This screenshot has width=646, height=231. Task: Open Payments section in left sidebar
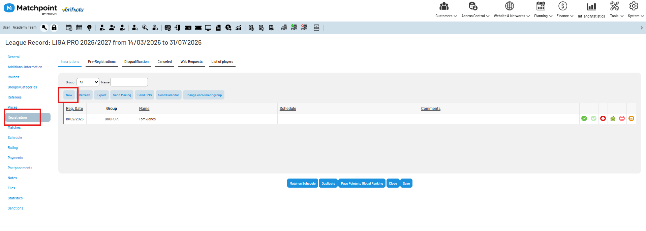click(15, 158)
